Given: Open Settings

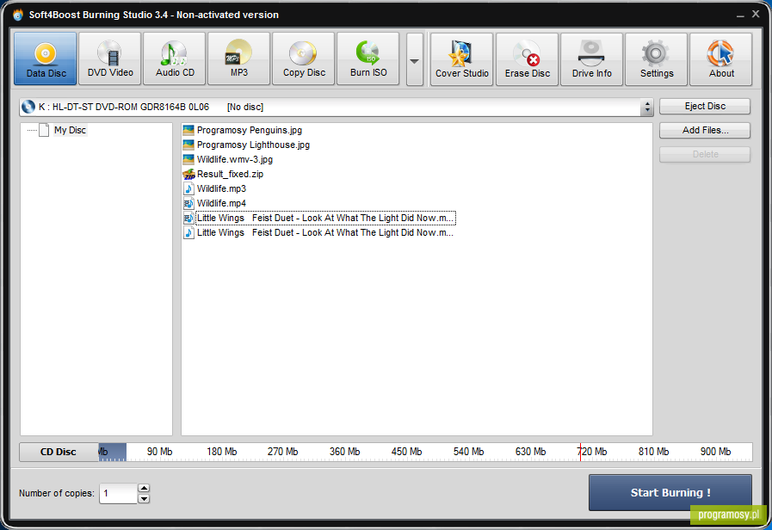Looking at the screenshot, I should point(657,59).
